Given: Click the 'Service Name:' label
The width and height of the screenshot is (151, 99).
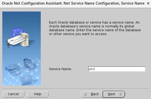Looking at the screenshot, I should pyautogui.click(x=60, y=69).
